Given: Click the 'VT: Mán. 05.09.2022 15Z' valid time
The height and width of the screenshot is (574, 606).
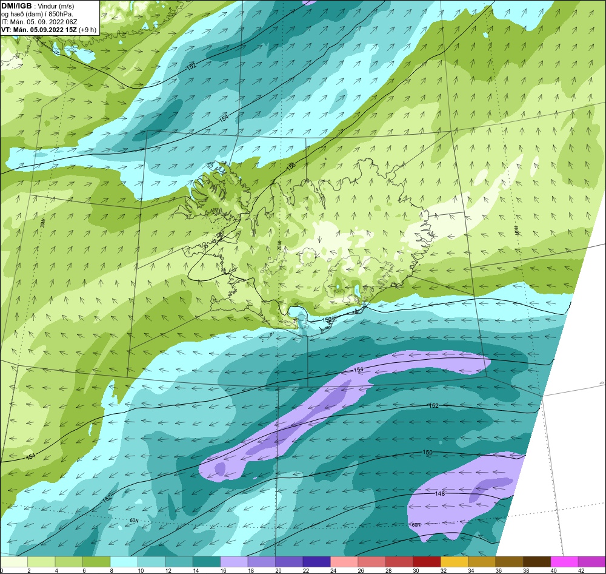Looking at the screenshot, I should [x=39, y=30].
